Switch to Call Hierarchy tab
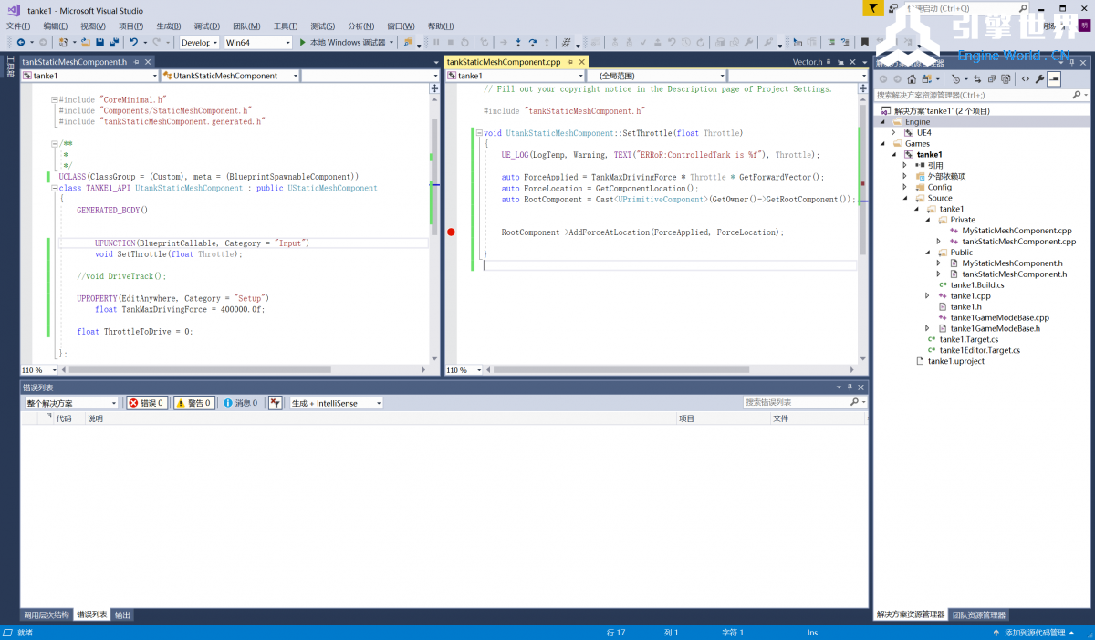The height and width of the screenshot is (640, 1095). (x=46, y=614)
